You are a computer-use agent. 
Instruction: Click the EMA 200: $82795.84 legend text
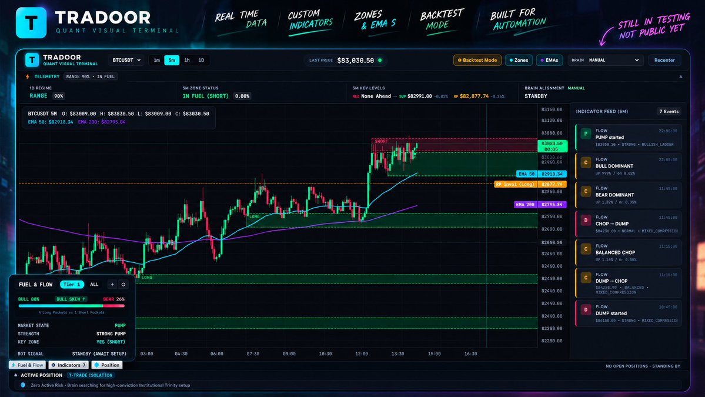[102, 122]
